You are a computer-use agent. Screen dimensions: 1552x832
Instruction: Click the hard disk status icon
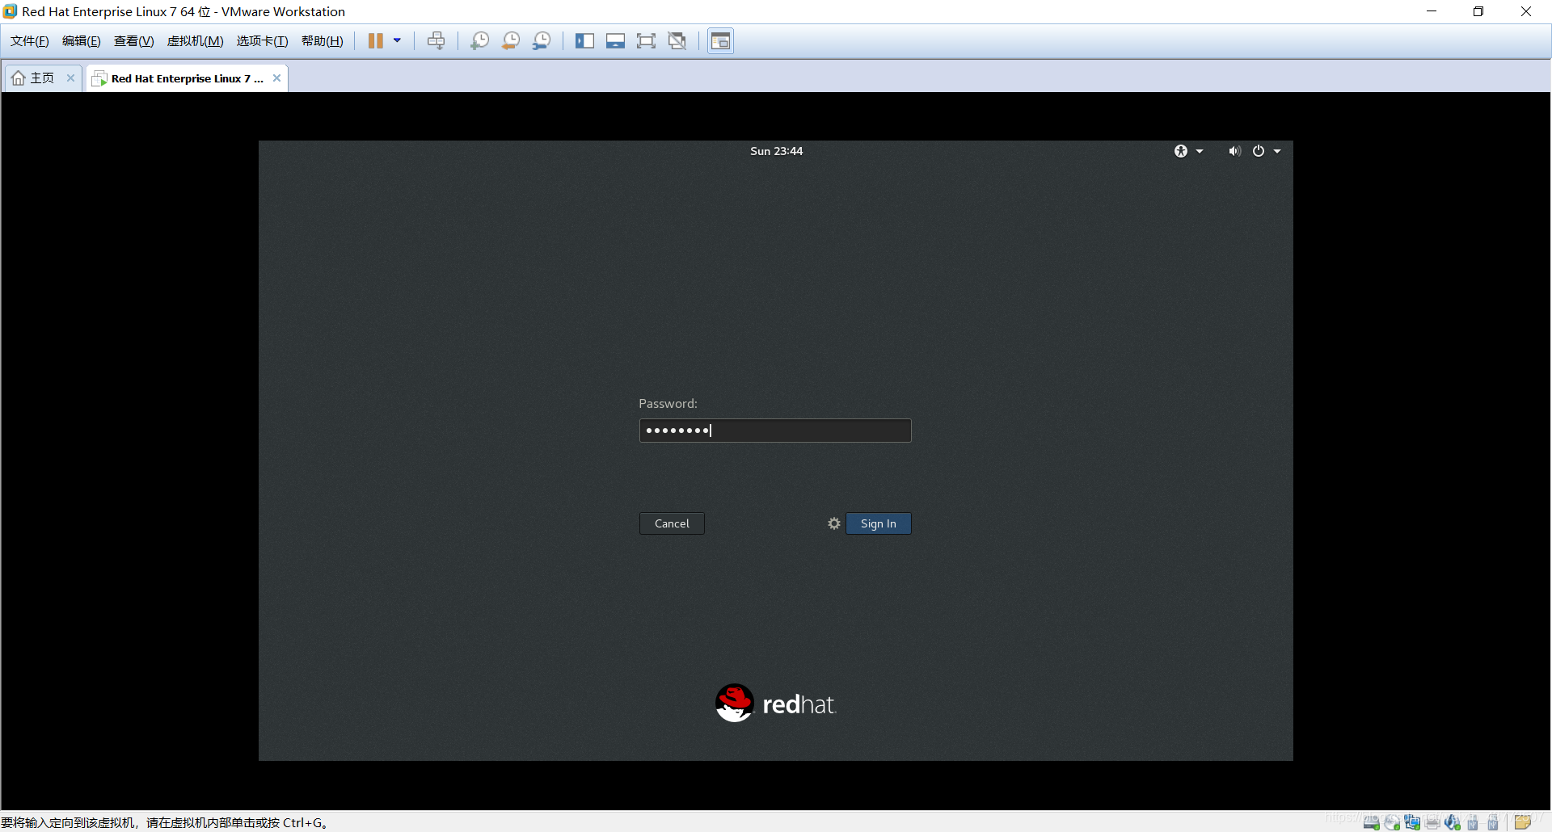(1372, 821)
